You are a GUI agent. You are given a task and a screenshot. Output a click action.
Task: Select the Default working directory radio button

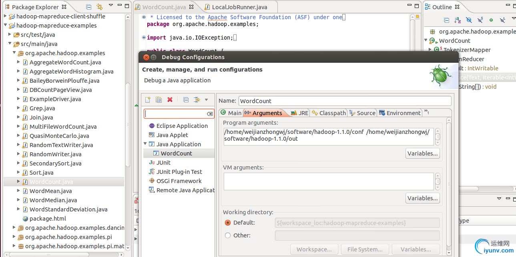click(228, 223)
